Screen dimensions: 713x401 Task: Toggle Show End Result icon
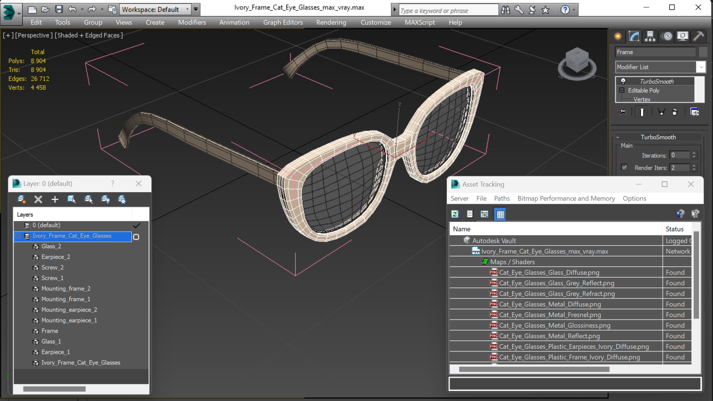click(x=642, y=112)
